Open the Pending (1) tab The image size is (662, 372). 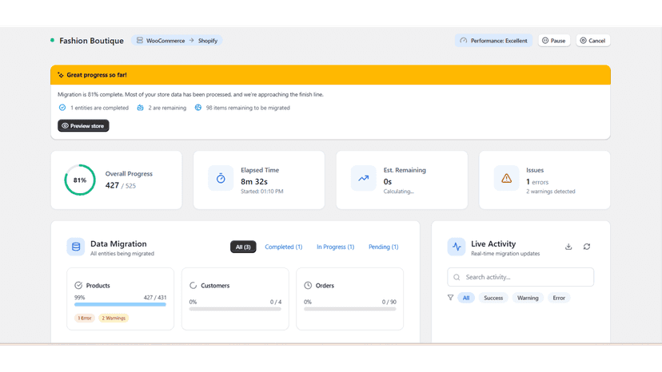coord(383,247)
